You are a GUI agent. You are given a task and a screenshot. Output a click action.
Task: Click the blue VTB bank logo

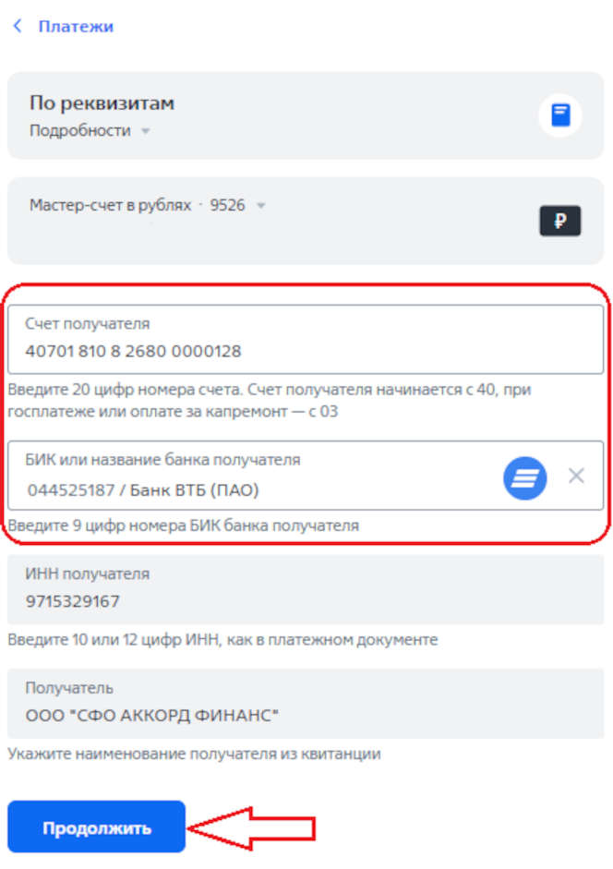pyautogui.click(x=525, y=477)
